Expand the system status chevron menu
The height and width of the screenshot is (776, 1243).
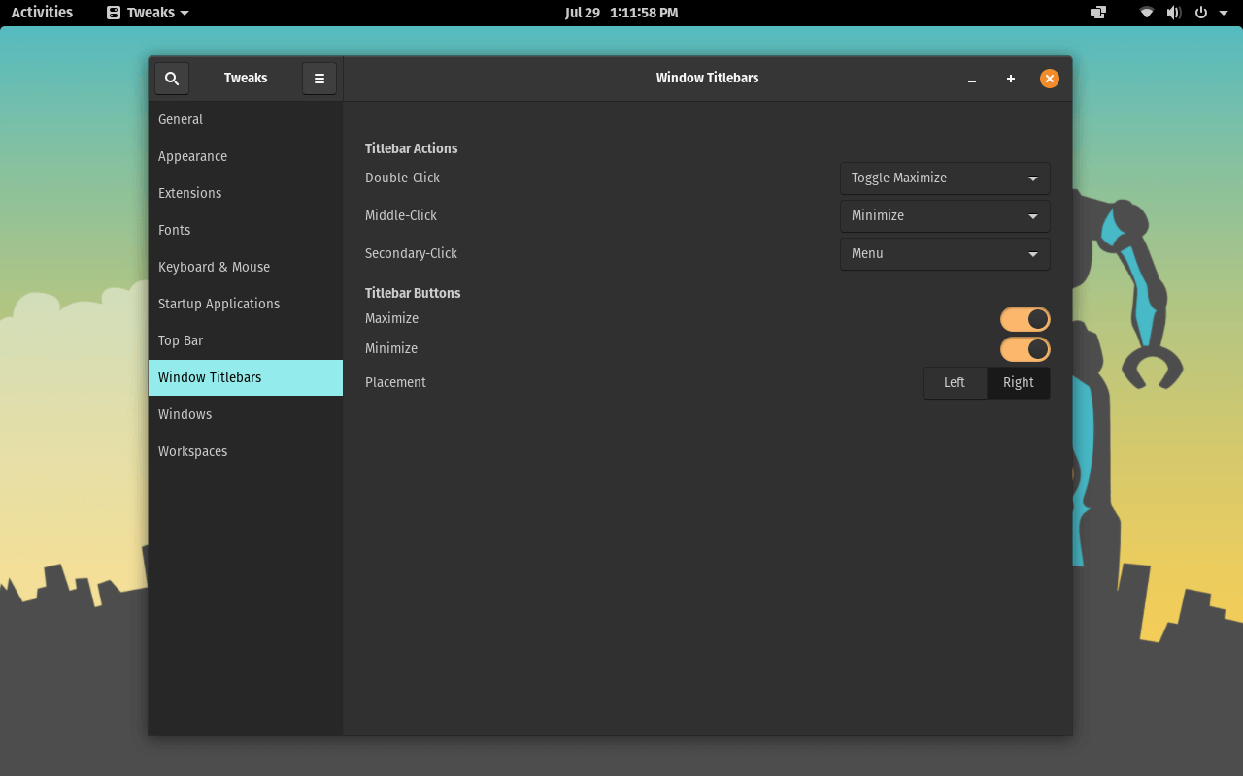pyautogui.click(x=1223, y=13)
